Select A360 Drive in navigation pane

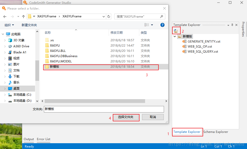[21, 46]
